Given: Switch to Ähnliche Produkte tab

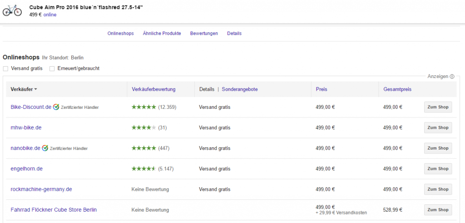Looking at the screenshot, I should click(x=162, y=34).
